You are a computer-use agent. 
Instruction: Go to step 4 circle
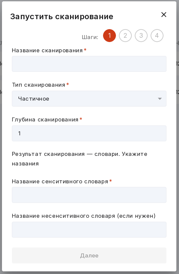pos(157,36)
